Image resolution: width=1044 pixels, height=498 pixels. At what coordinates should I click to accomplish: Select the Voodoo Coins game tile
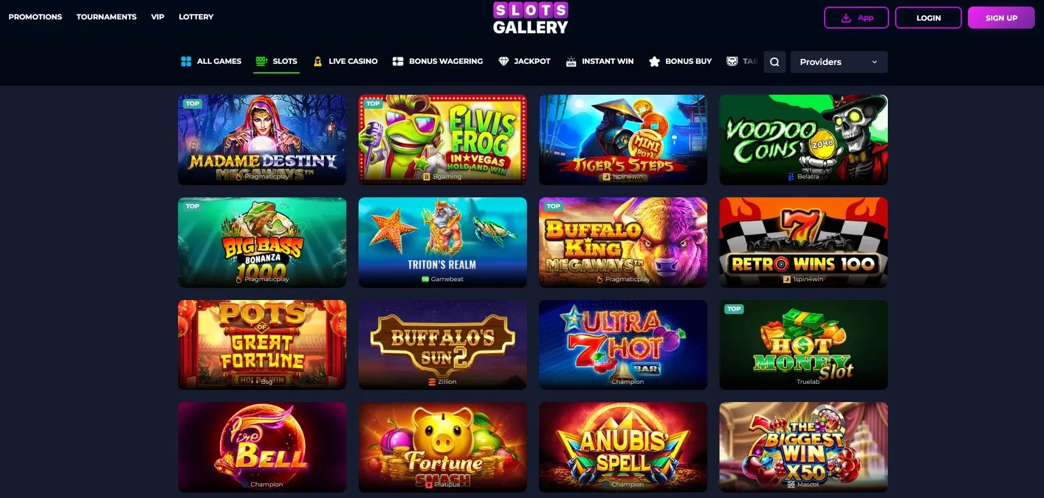click(803, 140)
